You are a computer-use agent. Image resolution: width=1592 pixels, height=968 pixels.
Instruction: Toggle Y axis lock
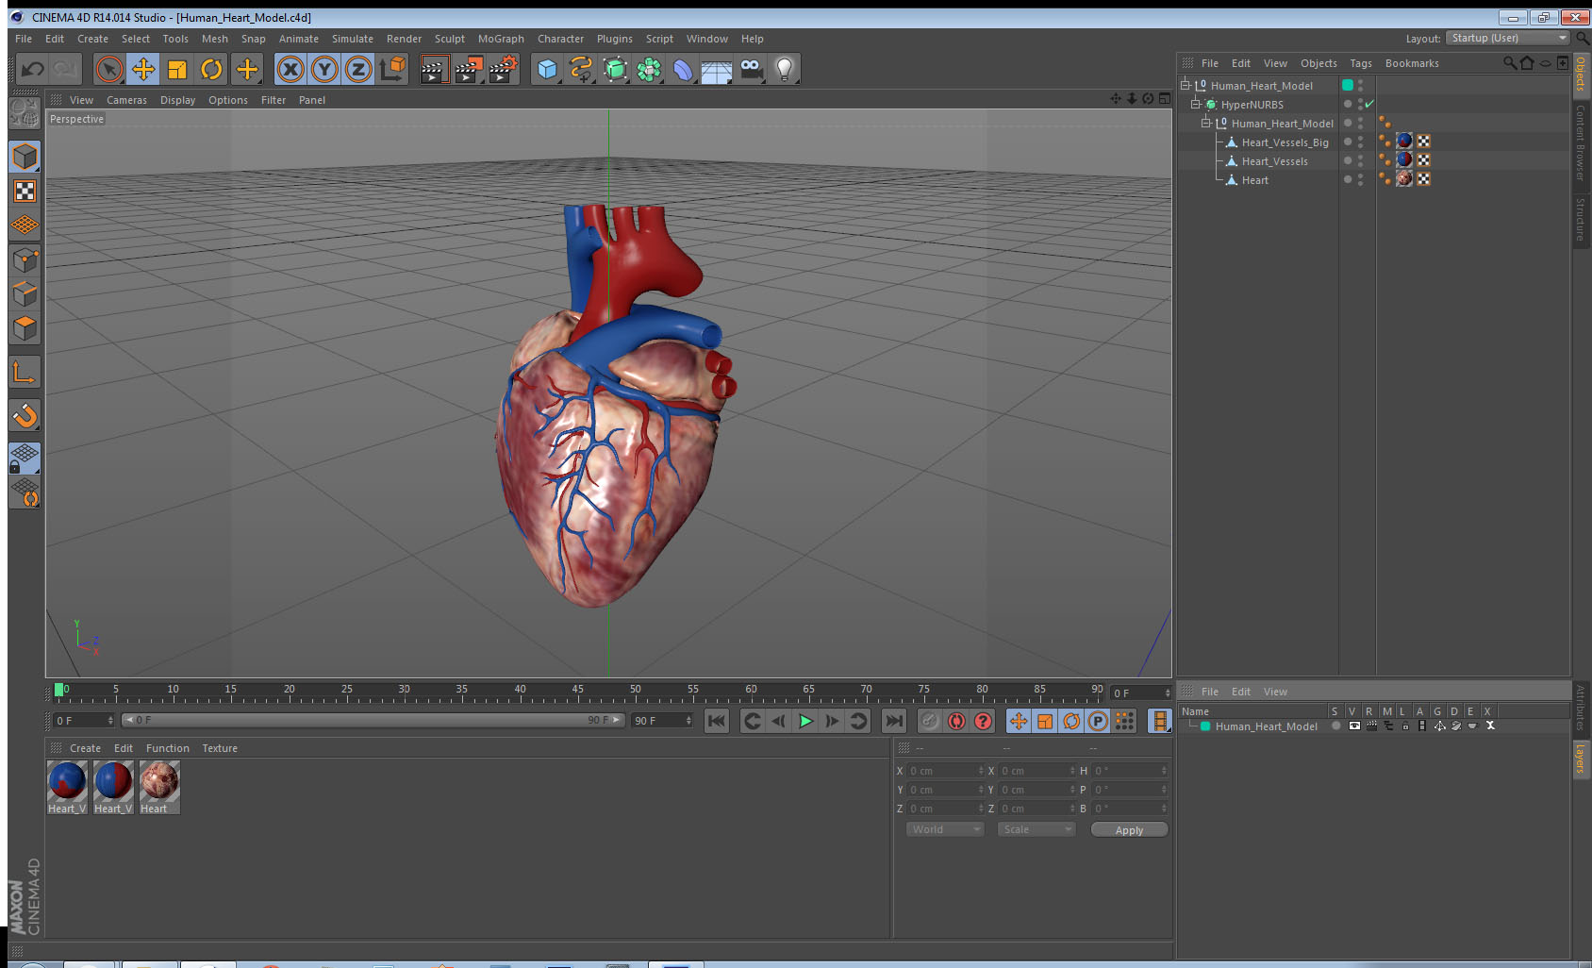[x=324, y=69]
